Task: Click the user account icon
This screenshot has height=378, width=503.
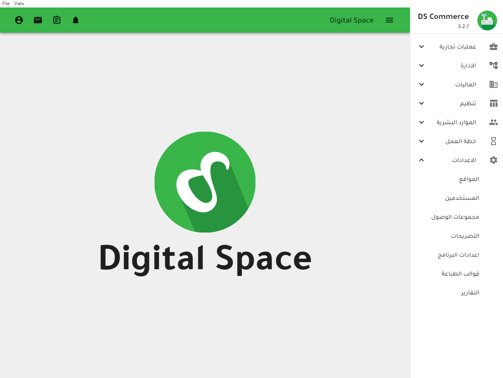Action: tap(19, 20)
